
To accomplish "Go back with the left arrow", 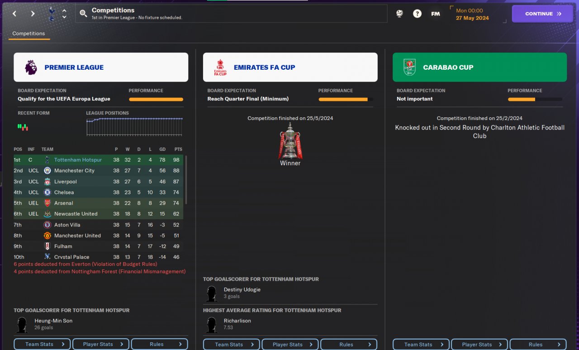I will (14, 14).
